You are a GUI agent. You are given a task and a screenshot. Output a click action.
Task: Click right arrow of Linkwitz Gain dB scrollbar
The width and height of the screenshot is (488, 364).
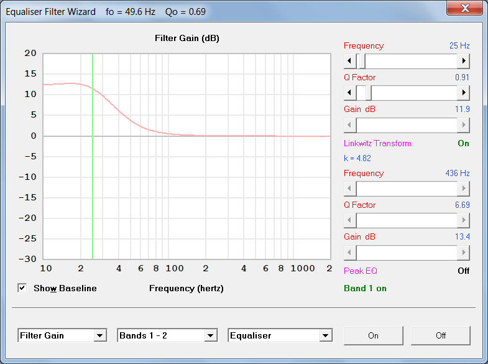click(463, 125)
